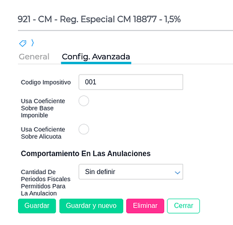This screenshot has height=225, width=233.
Task: Click the pink Eliminar button
Action: pyautogui.click(x=145, y=206)
